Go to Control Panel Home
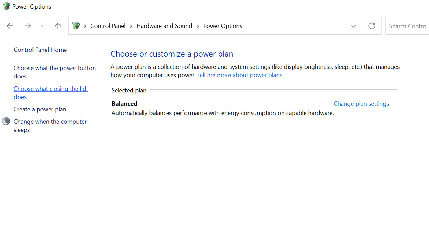429x241 pixels. point(40,50)
